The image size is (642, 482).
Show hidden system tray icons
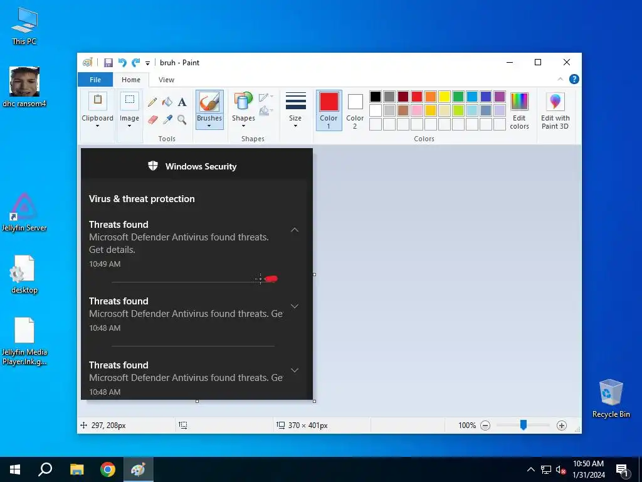(530, 469)
